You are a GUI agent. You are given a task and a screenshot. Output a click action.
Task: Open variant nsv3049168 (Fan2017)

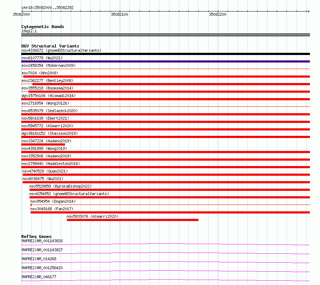pyautogui.click(x=52, y=209)
